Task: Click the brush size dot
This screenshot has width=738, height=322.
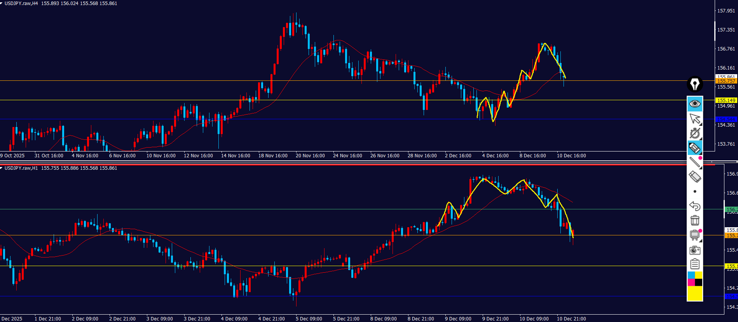Action: tap(695, 191)
